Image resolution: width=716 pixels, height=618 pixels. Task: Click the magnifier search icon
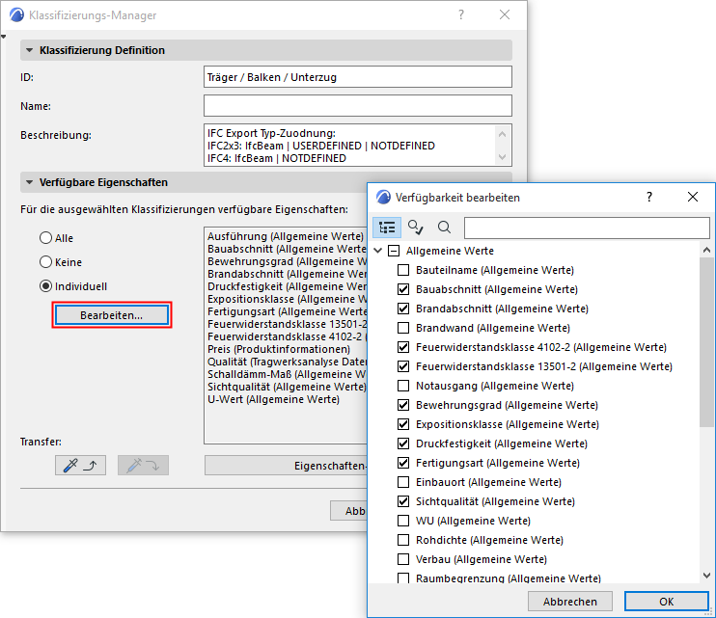444,228
